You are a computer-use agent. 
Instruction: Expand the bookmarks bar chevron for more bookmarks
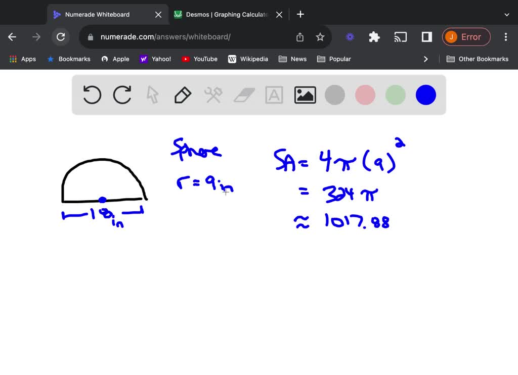click(426, 59)
